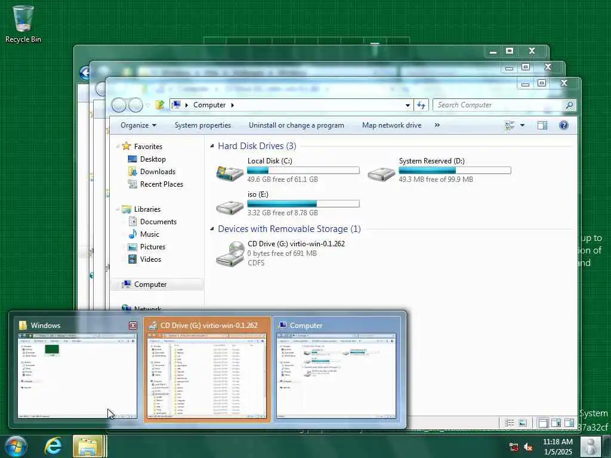The height and width of the screenshot is (458, 611).
Task: Switch to CD Drive (G:) virtio-win thumbnail preview
Action: click(207, 370)
